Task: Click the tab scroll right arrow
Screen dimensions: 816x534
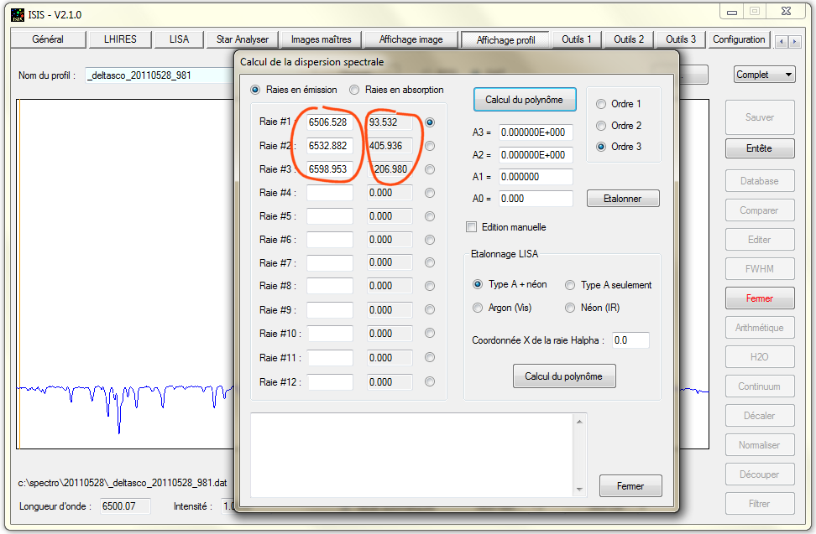Action: pyautogui.click(x=794, y=41)
